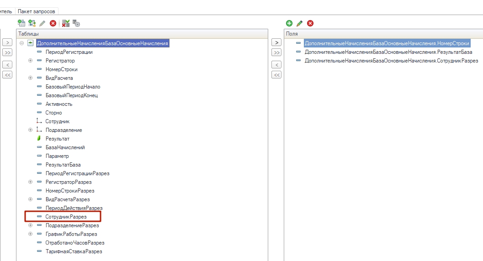Select the Результат field in the tree
483x261 pixels.
click(x=57, y=139)
